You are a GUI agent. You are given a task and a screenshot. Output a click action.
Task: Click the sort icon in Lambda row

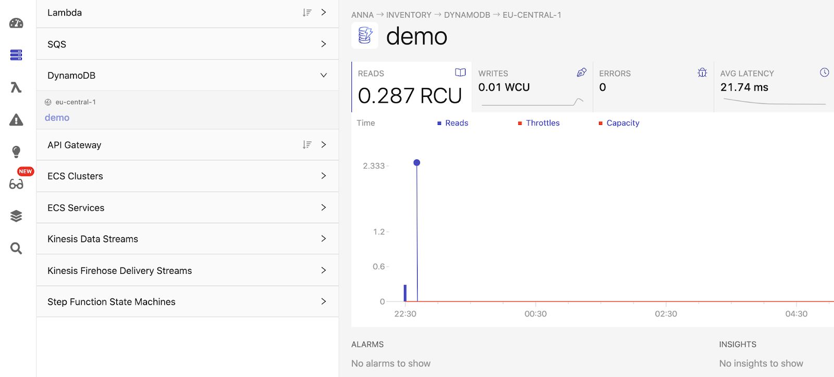(307, 12)
